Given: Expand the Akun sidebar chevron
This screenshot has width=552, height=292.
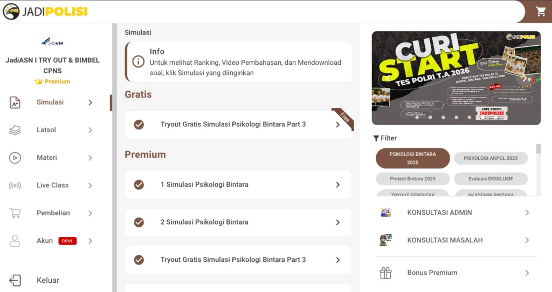Looking at the screenshot, I should pos(90,241).
